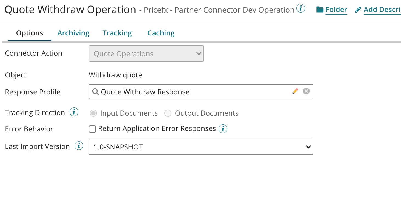Click magnifier icon in Response Profile field
Viewport: 401px width, 198px height.
[95, 92]
